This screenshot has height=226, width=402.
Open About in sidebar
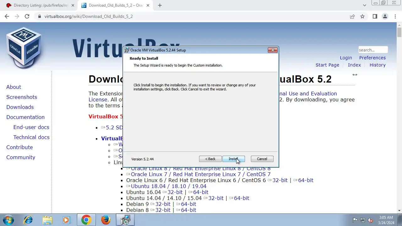coord(14,87)
